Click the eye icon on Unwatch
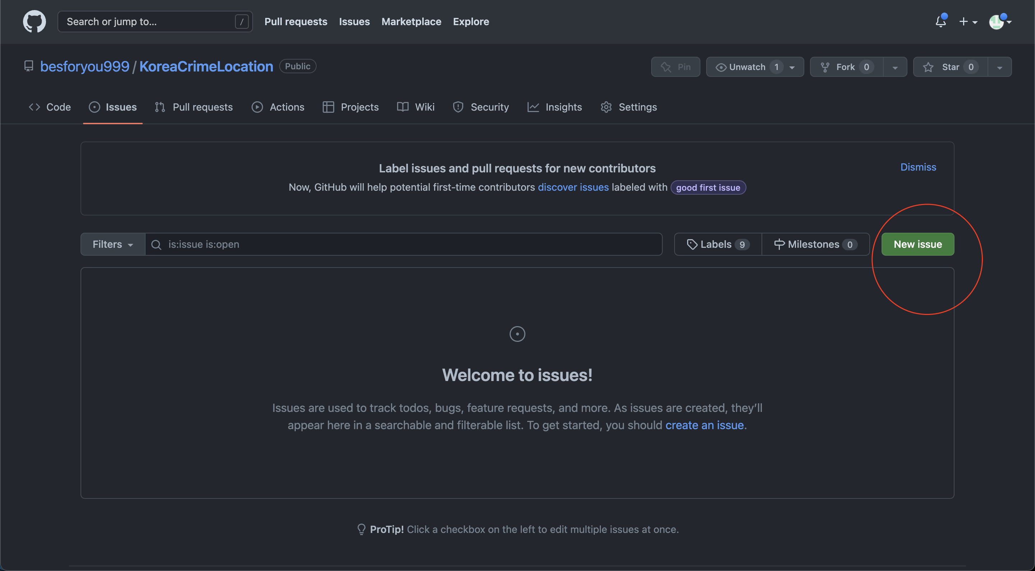 pos(721,67)
